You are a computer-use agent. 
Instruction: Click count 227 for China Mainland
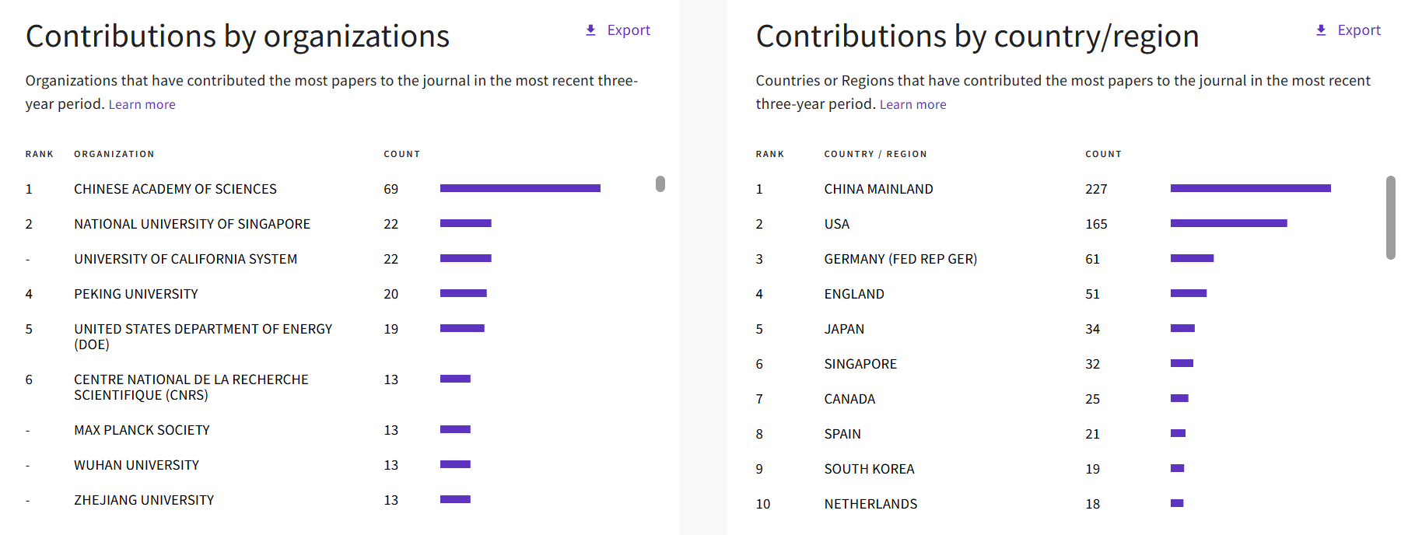coord(1096,189)
